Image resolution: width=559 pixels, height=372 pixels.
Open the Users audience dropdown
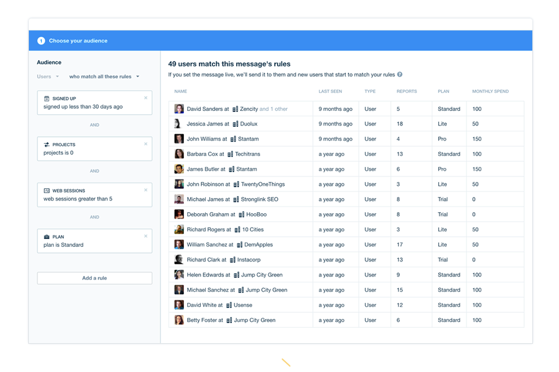47,77
